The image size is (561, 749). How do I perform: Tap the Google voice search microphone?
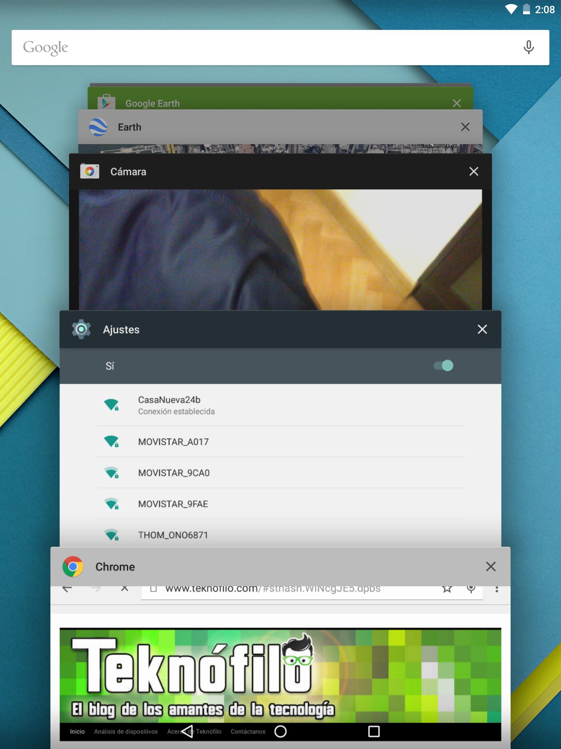tap(528, 48)
